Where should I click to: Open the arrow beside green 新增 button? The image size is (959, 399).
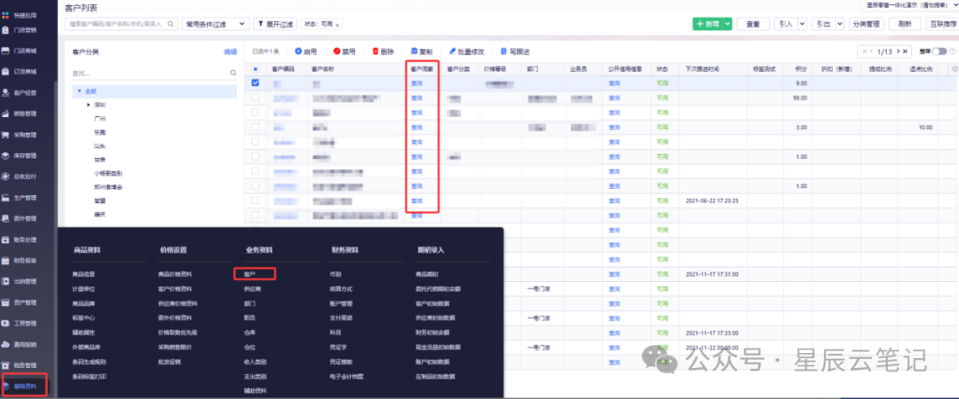[727, 24]
